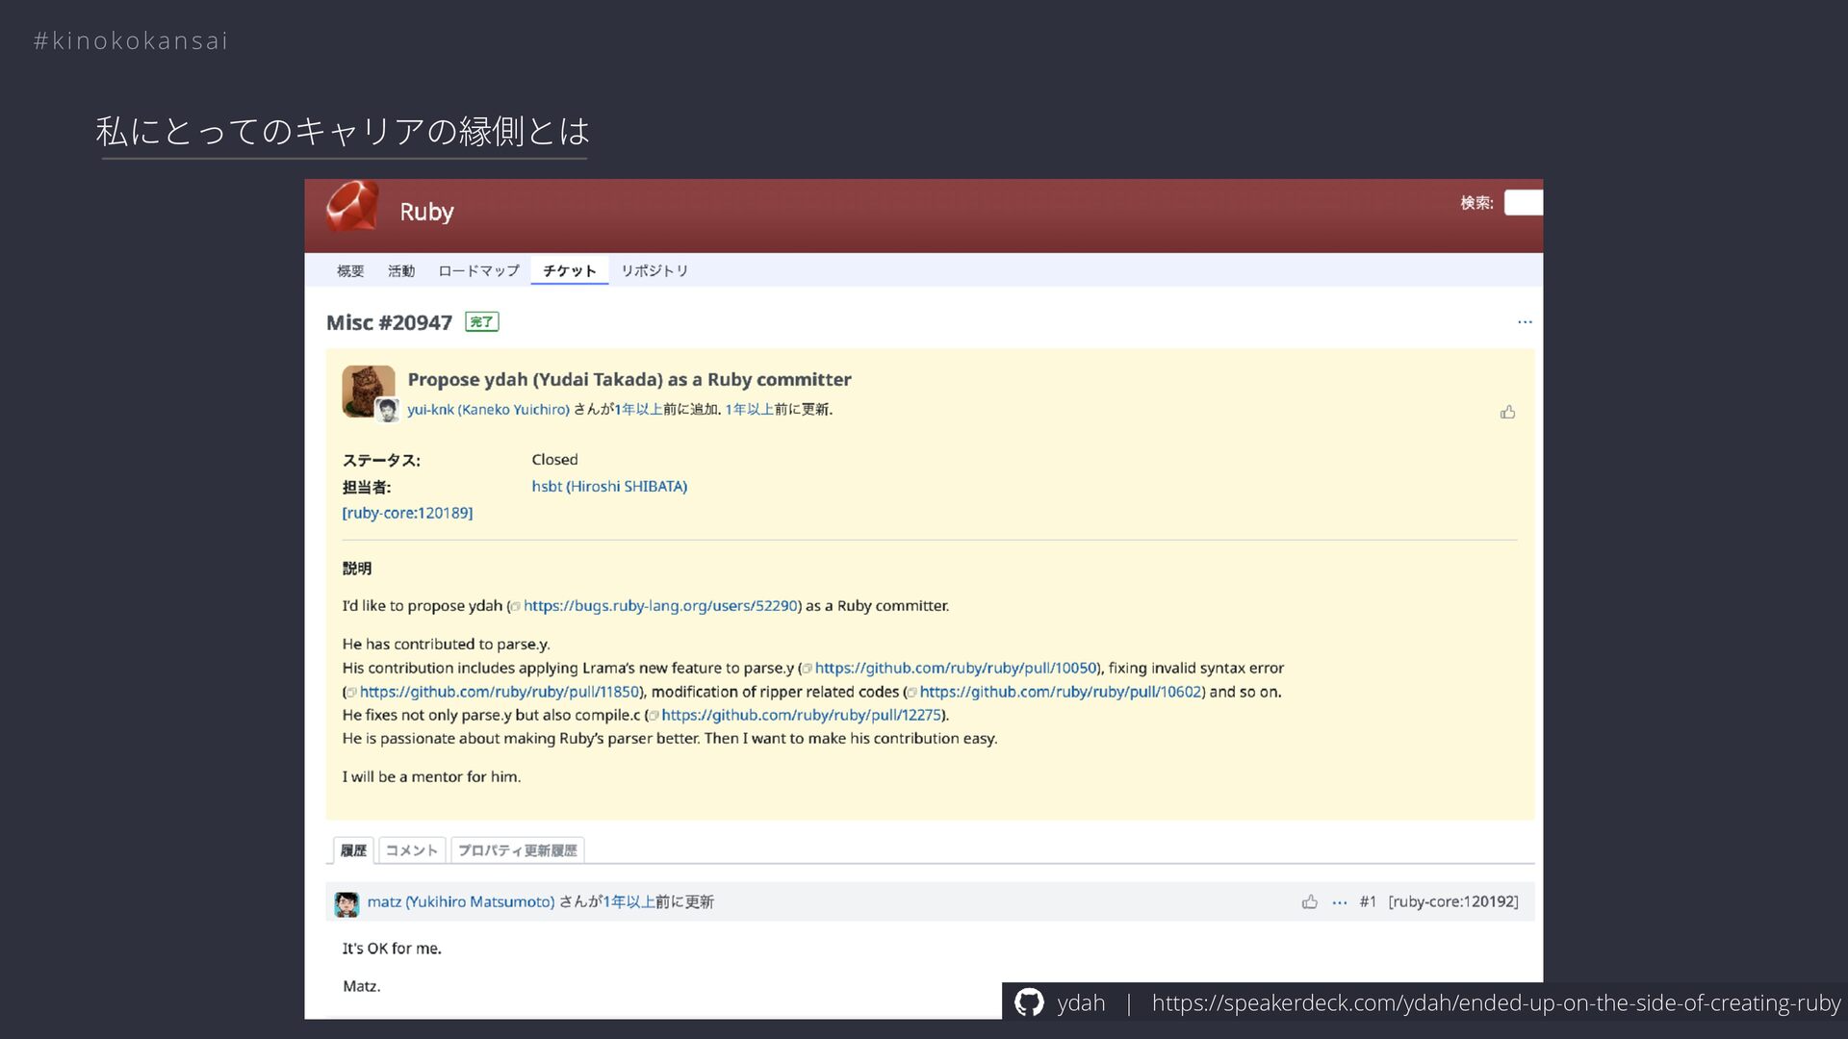Click the 検索 search label link
1848x1039 pixels.
(x=1476, y=203)
